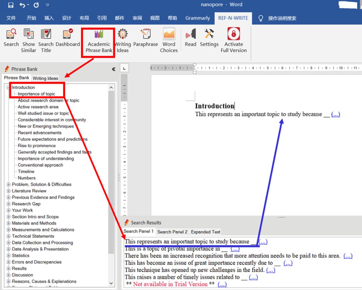The width and height of the screenshot is (362, 290).
Task: Click the Save icon in title bar
Action: click(11, 5)
